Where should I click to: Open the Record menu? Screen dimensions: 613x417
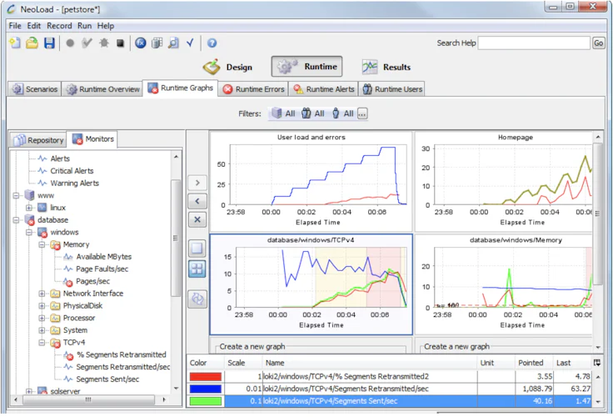tap(59, 26)
